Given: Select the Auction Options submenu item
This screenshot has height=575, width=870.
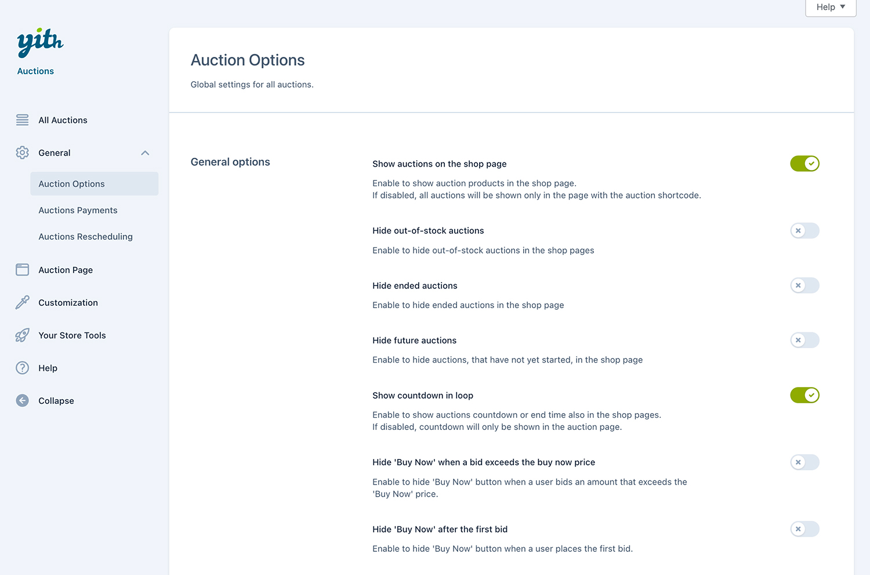Looking at the screenshot, I should 72,184.
